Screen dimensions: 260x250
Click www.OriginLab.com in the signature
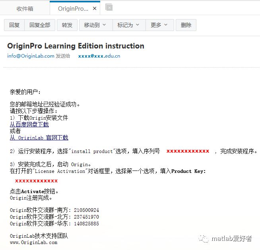pyautogui.click(x=34, y=242)
